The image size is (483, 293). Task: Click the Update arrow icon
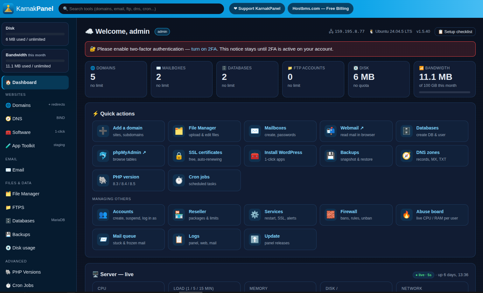255,239
